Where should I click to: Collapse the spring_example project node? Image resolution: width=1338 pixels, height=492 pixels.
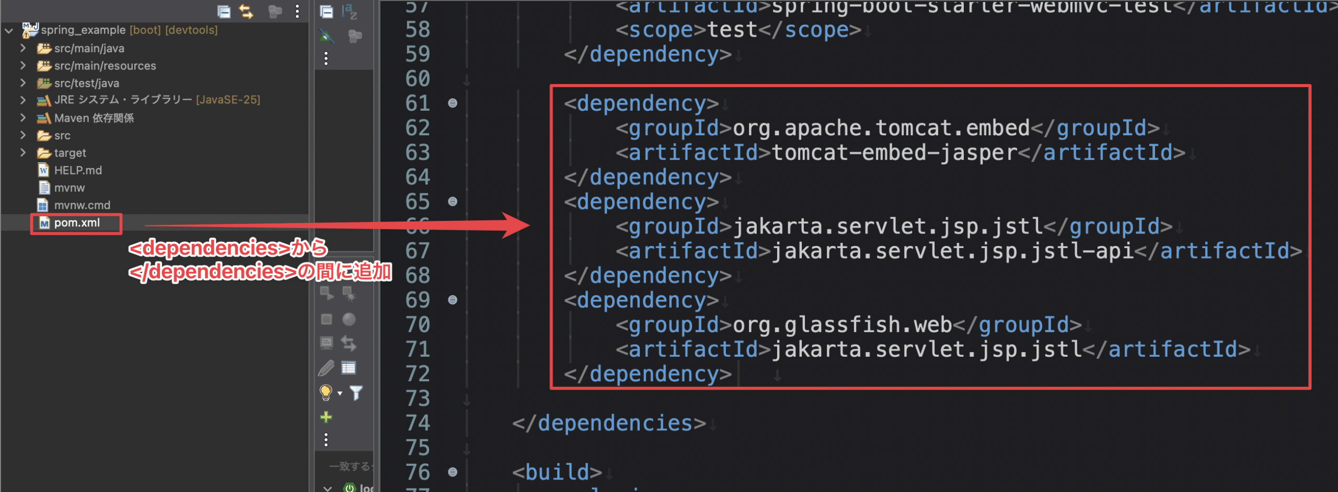9,31
